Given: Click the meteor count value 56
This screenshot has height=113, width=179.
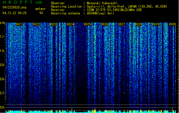Looking at the screenshot, I should coord(41,13).
